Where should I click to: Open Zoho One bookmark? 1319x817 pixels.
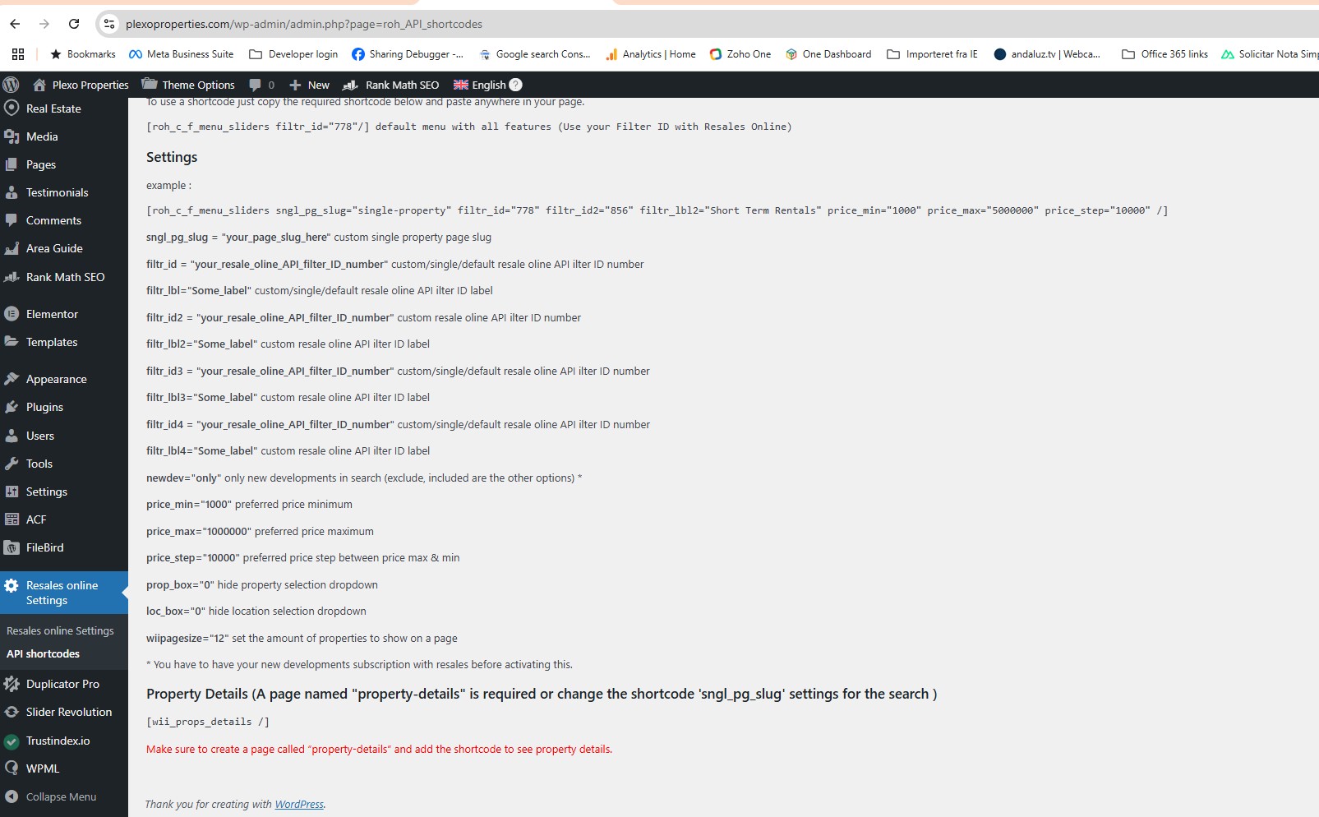point(740,54)
